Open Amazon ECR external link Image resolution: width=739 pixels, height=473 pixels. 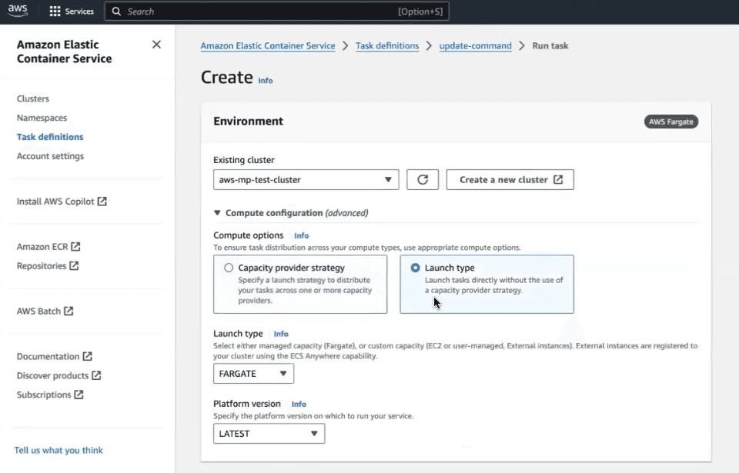point(48,247)
